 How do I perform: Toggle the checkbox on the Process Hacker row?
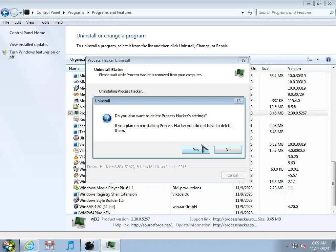[x=70, y=113]
